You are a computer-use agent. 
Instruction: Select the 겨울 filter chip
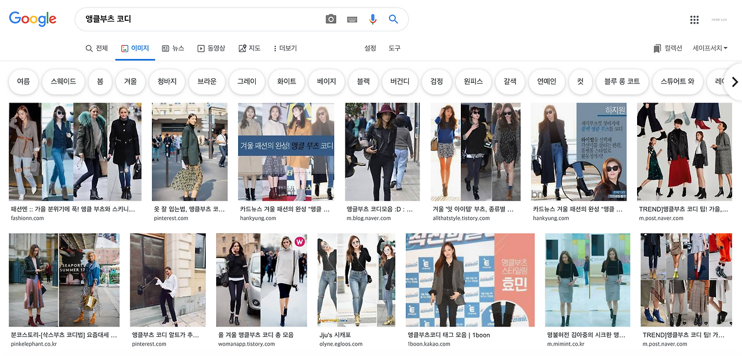130,82
